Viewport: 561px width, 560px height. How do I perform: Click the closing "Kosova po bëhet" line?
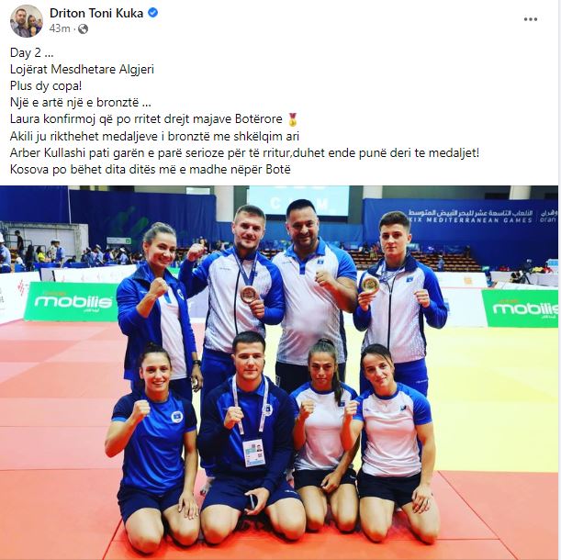coord(151,170)
